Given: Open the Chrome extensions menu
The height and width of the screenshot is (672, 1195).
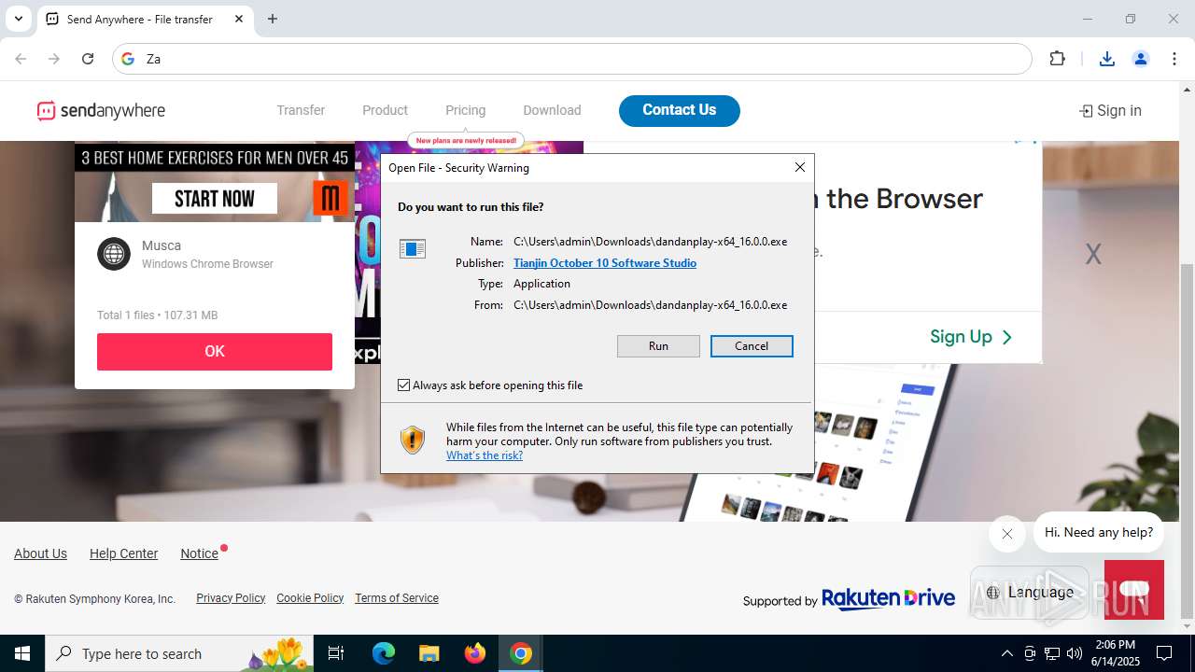Looking at the screenshot, I should point(1057,59).
